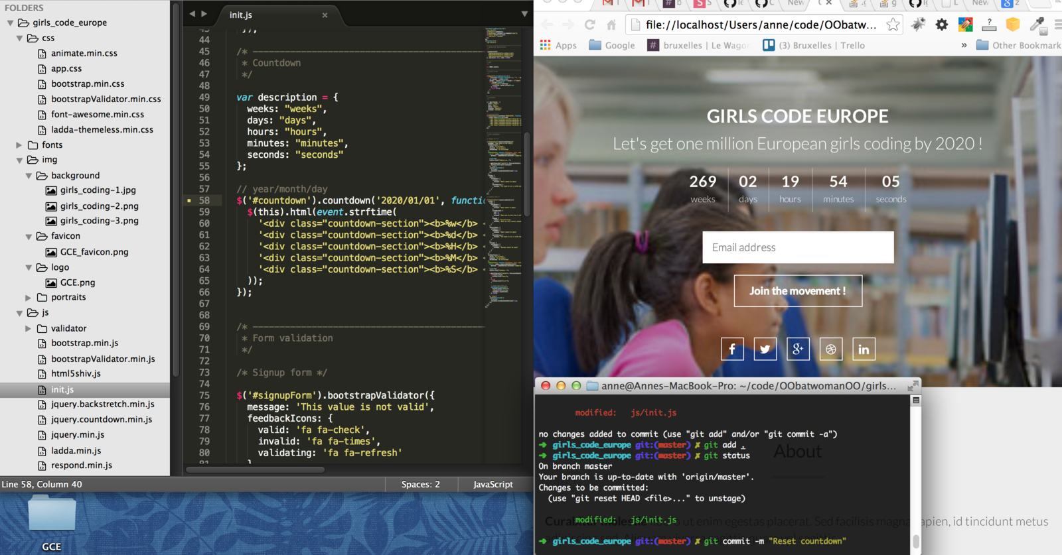This screenshot has width=1062, height=555.
Task: Expand the portraits folder
Action: 29,298
